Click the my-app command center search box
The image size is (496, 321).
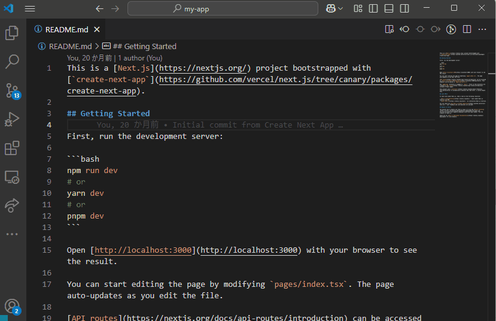[x=223, y=8]
